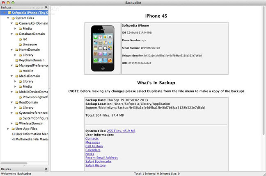Collapse the DatabaseDomain node

pos(11,34)
